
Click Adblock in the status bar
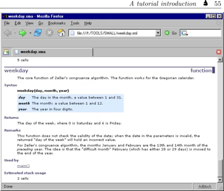[205, 186]
